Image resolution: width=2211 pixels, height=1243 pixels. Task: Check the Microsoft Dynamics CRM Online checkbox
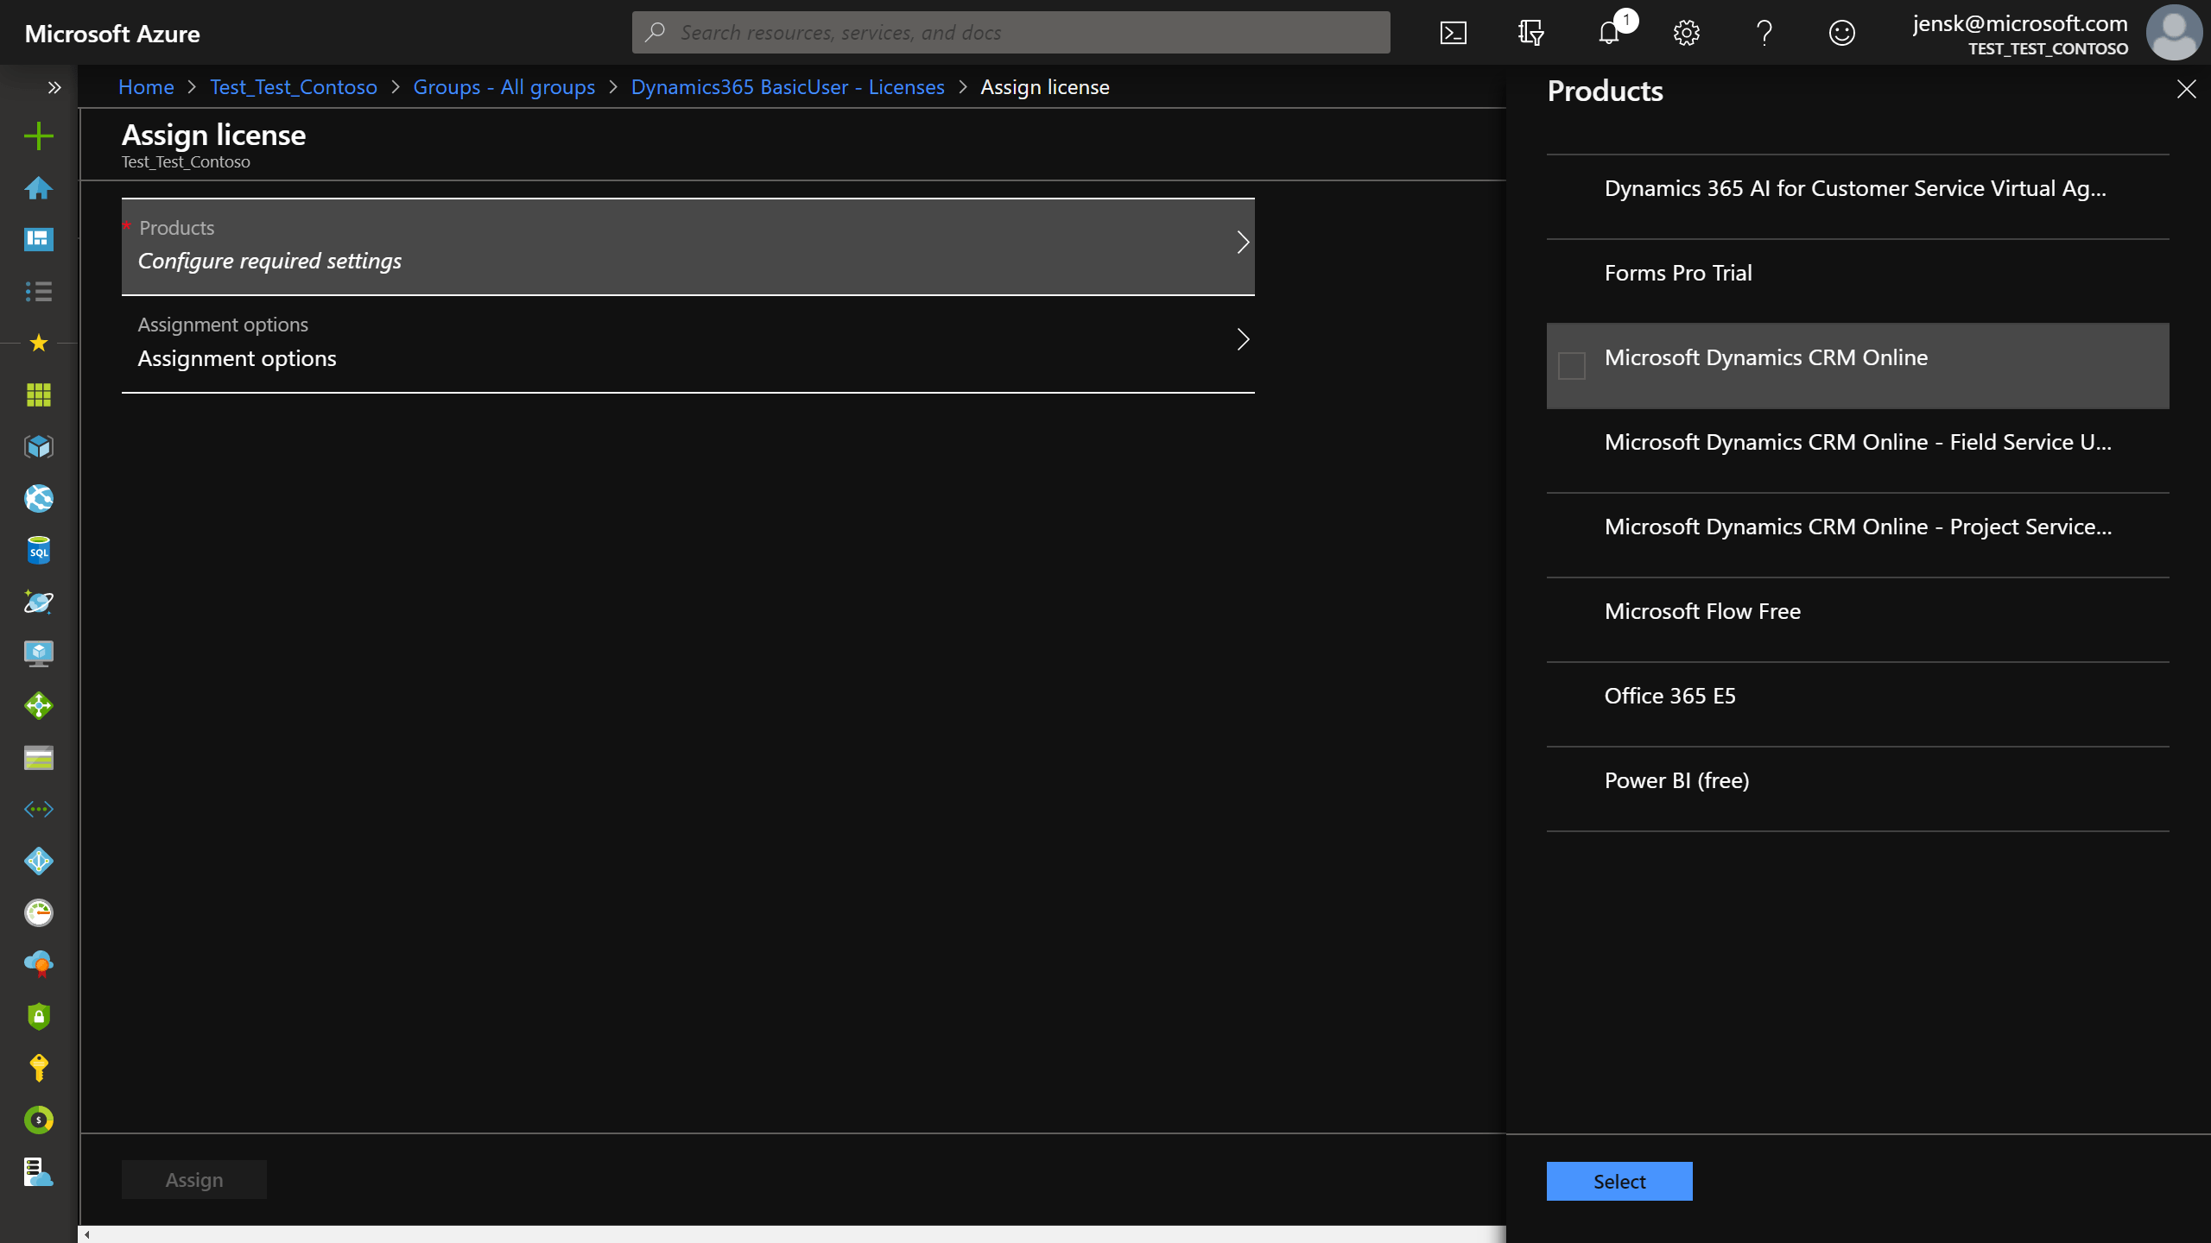(1572, 366)
